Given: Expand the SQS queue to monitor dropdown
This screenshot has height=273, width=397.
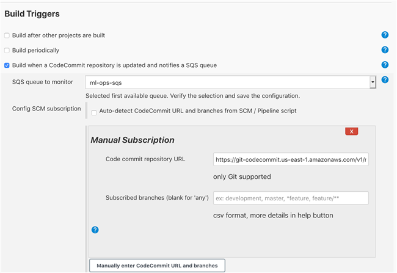Looking at the screenshot, I should (372, 82).
